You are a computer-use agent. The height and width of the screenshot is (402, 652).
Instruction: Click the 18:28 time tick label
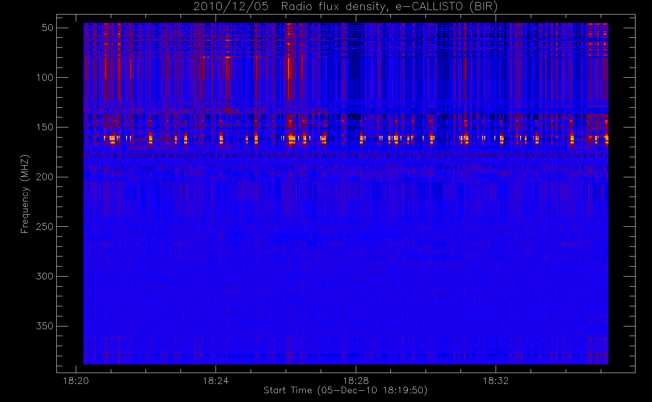coord(356,381)
